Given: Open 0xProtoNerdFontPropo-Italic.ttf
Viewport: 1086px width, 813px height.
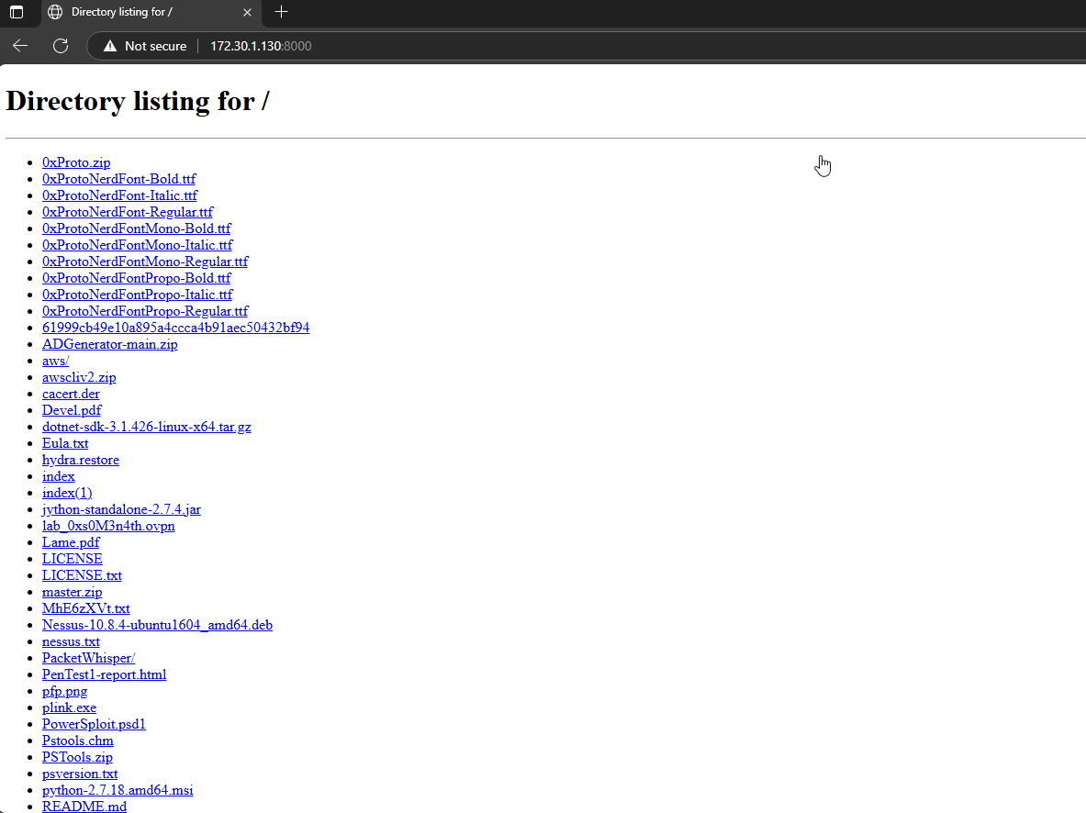Looking at the screenshot, I should (137, 295).
